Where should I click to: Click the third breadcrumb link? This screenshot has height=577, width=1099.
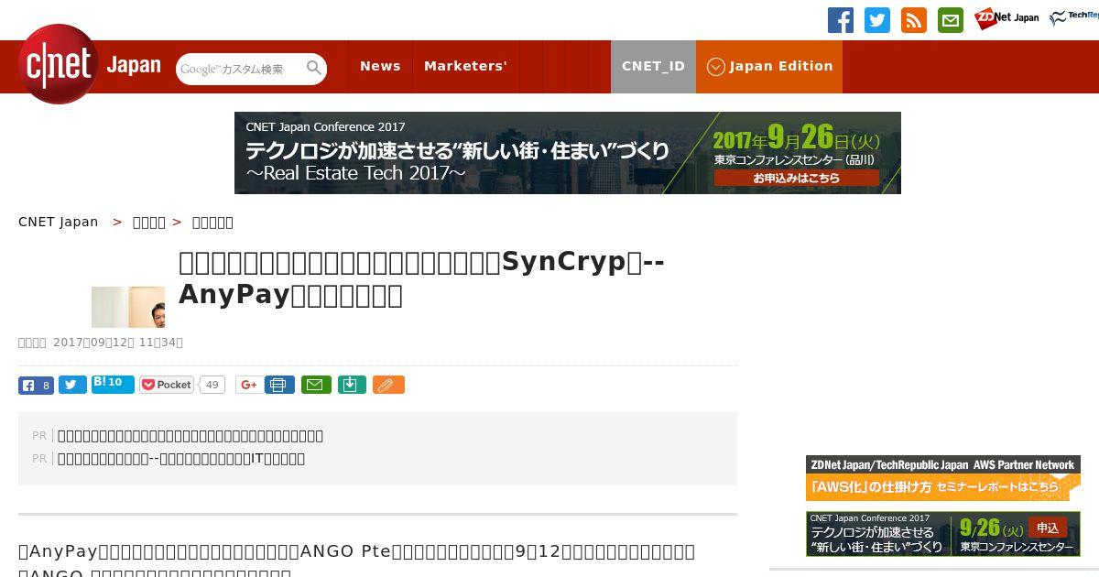tap(212, 223)
